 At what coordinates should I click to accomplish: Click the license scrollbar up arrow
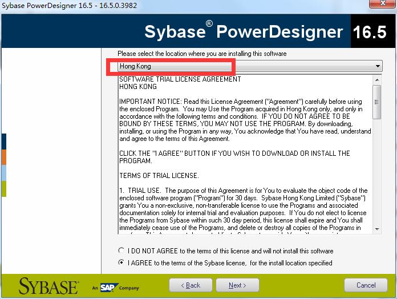tap(377, 80)
